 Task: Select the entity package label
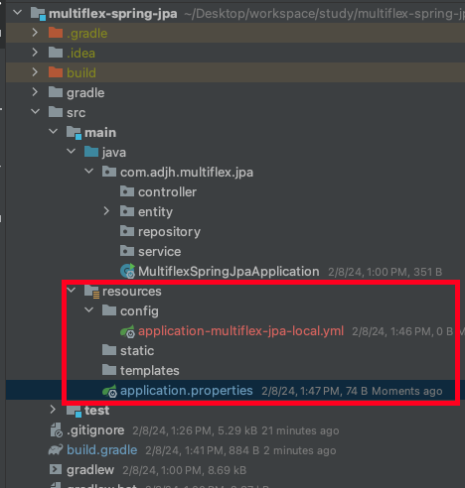[x=155, y=212]
